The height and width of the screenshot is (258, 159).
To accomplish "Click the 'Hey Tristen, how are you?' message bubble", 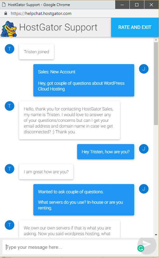I will pyautogui.click(x=106, y=152).
